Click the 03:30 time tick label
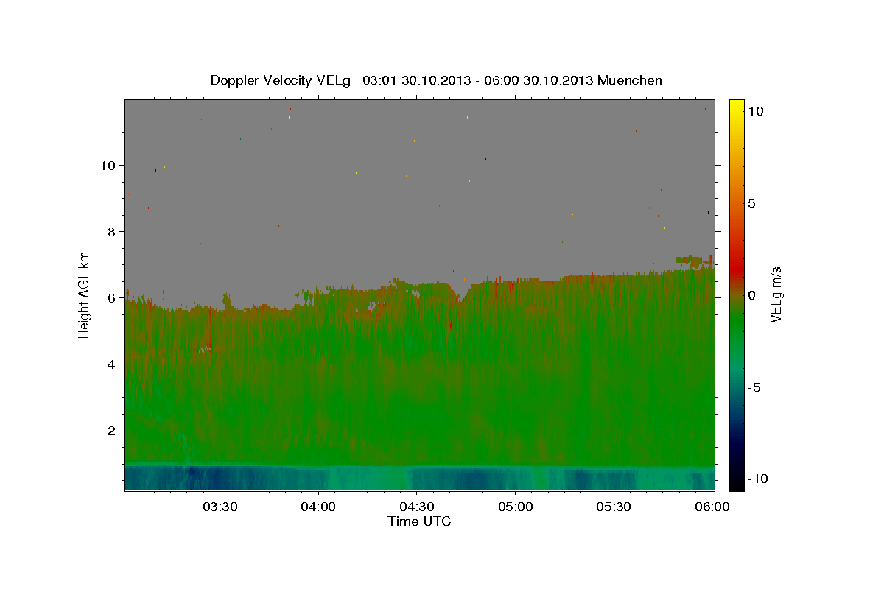884x589 pixels. (x=220, y=507)
